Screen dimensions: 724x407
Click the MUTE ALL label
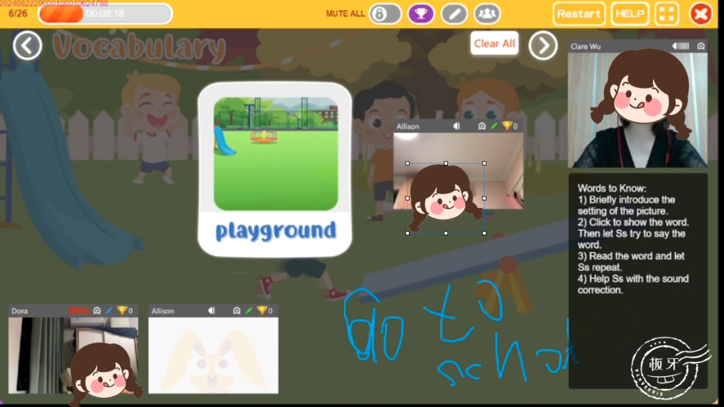pyautogui.click(x=345, y=14)
